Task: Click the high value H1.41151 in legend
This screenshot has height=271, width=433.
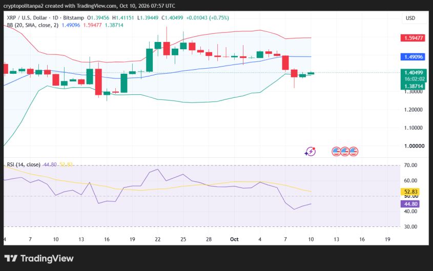Action: [123, 17]
